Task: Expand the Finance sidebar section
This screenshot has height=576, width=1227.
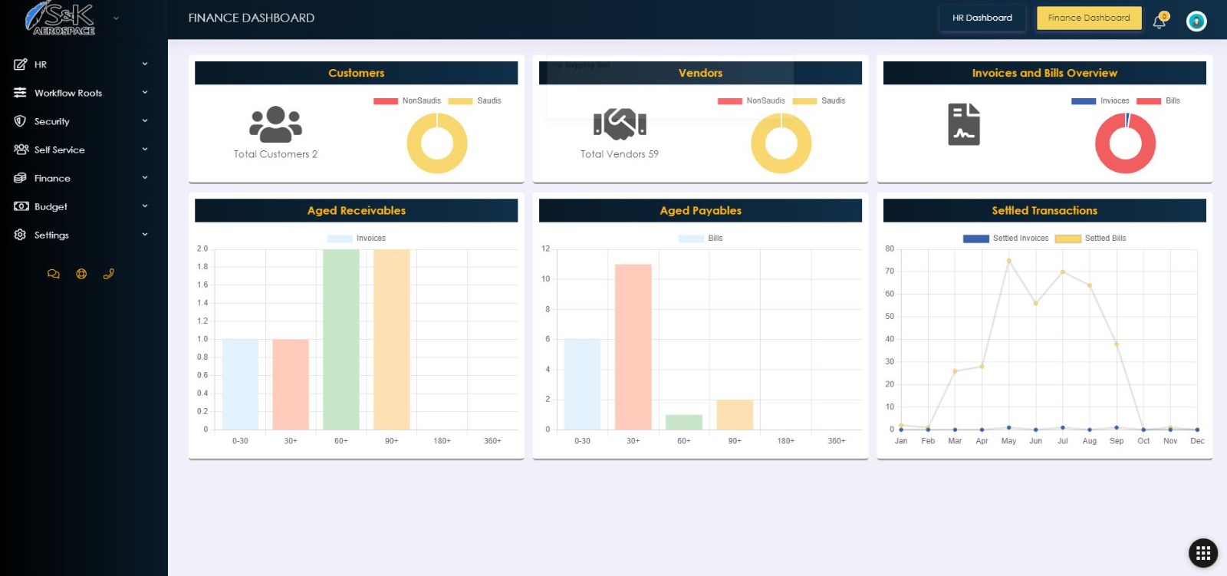Action: pyautogui.click(x=81, y=178)
